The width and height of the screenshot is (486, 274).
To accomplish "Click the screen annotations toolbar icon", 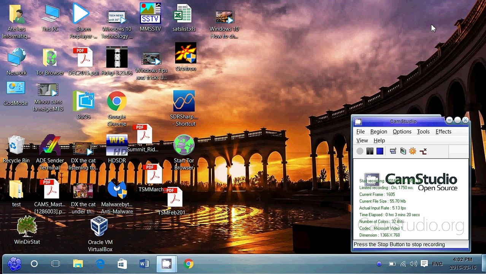I will [403, 151].
